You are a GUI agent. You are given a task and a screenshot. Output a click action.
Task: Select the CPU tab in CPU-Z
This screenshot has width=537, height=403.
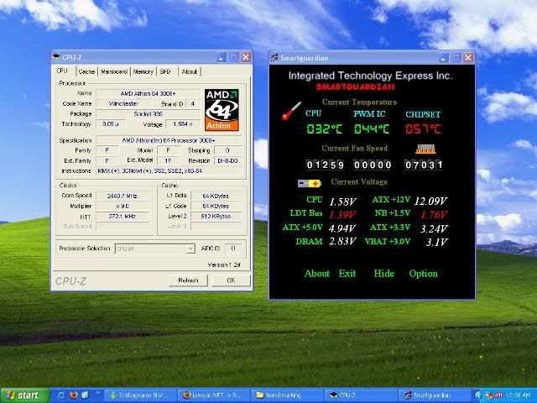(62, 71)
